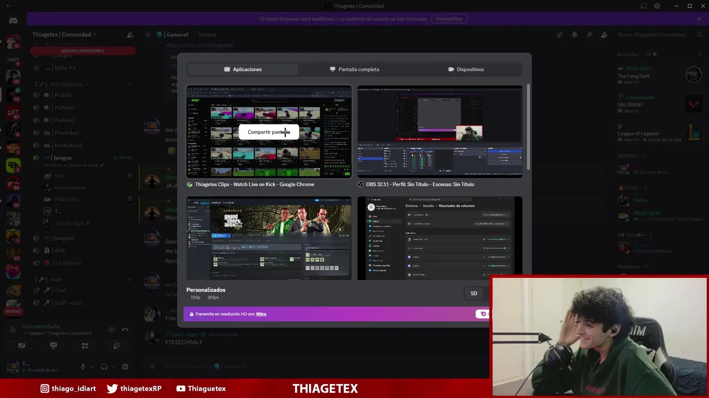The width and height of the screenshot is (709, 398).
Task: Join Public voice channel
Action: click(82, 95)
